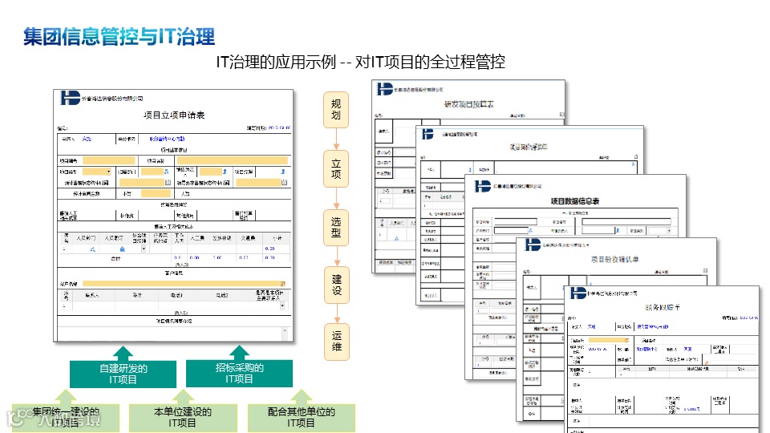The image size is (770, 433).
Task: Click the logo on 项目数据信息表 document
Action: pos(482,186)
